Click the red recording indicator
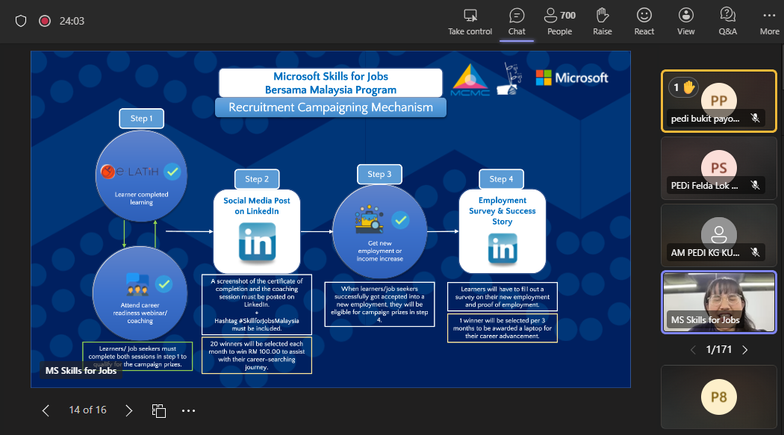784x435 pixels. (x=44, y=21)
